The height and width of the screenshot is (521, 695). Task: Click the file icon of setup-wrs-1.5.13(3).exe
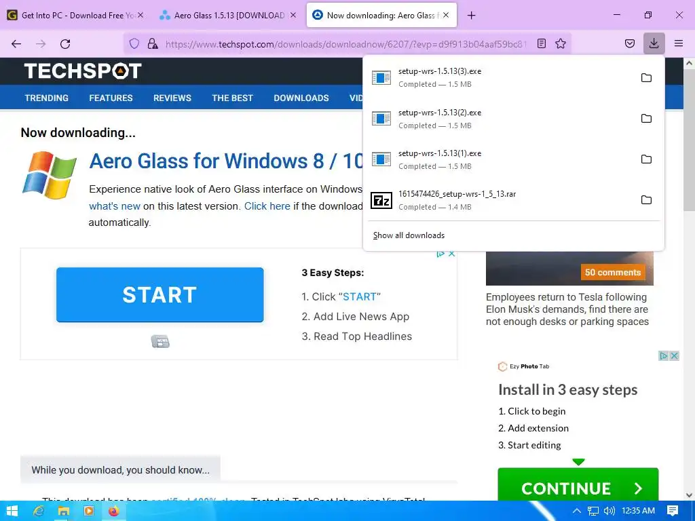381,78
